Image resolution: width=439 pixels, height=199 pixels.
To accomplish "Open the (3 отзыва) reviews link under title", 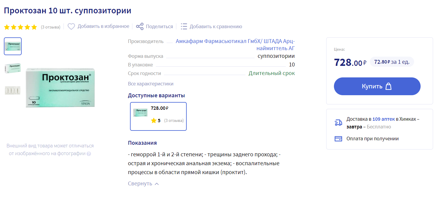I will [50, 27].
